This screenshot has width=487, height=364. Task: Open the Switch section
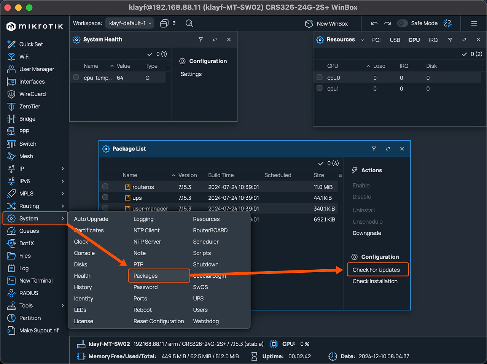[x=28, y=144]
